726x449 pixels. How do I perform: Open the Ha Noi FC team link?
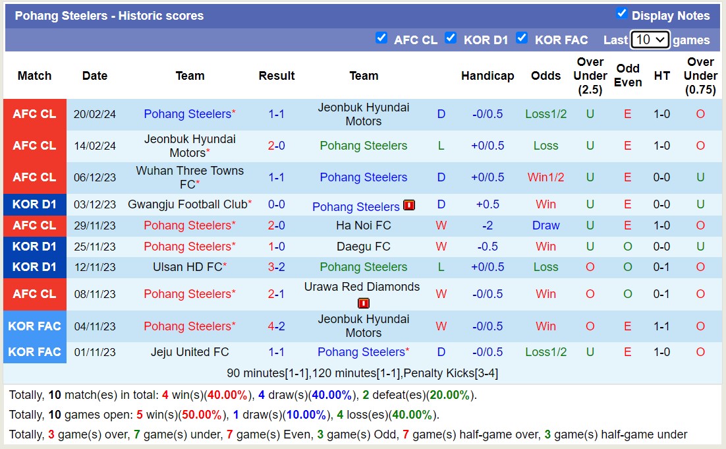363,225
